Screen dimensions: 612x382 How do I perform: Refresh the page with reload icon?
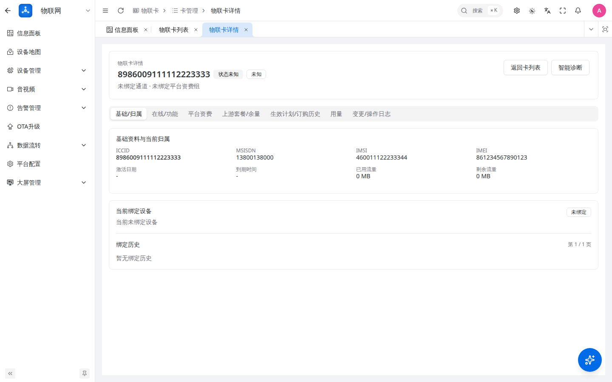pos(121,11)
